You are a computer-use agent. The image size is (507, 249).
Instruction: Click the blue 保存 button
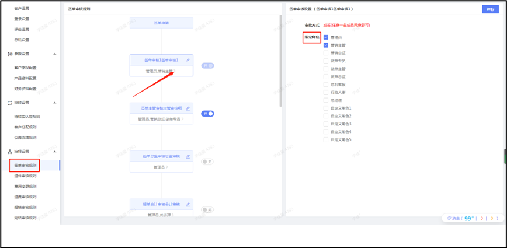(x=490, y=9)
